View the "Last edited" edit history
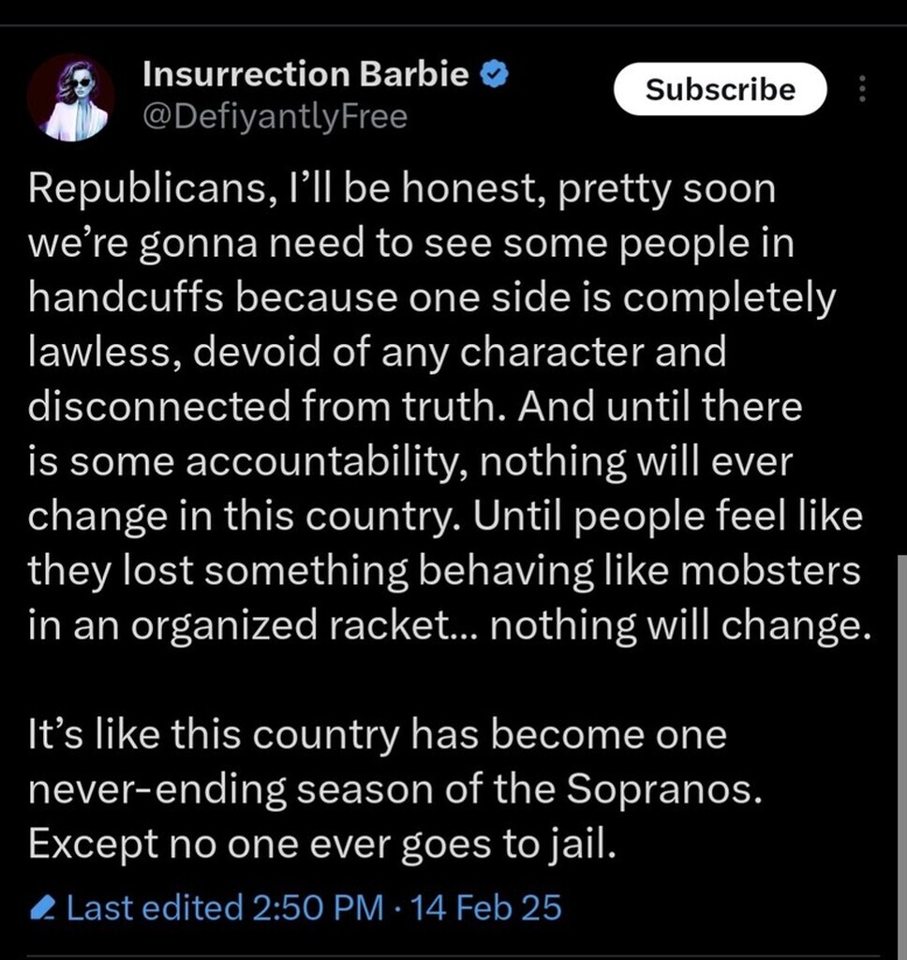Viewport: 907px width, 960px height. tap(155, 908)
